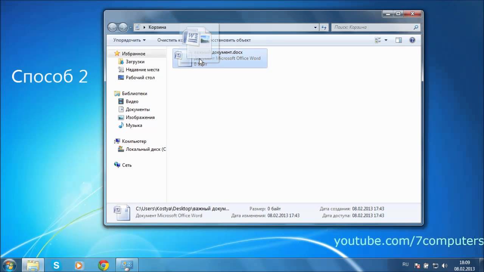
Task: Open Рабочий стол in navigation pane
Action: click(x=140, y=77)
